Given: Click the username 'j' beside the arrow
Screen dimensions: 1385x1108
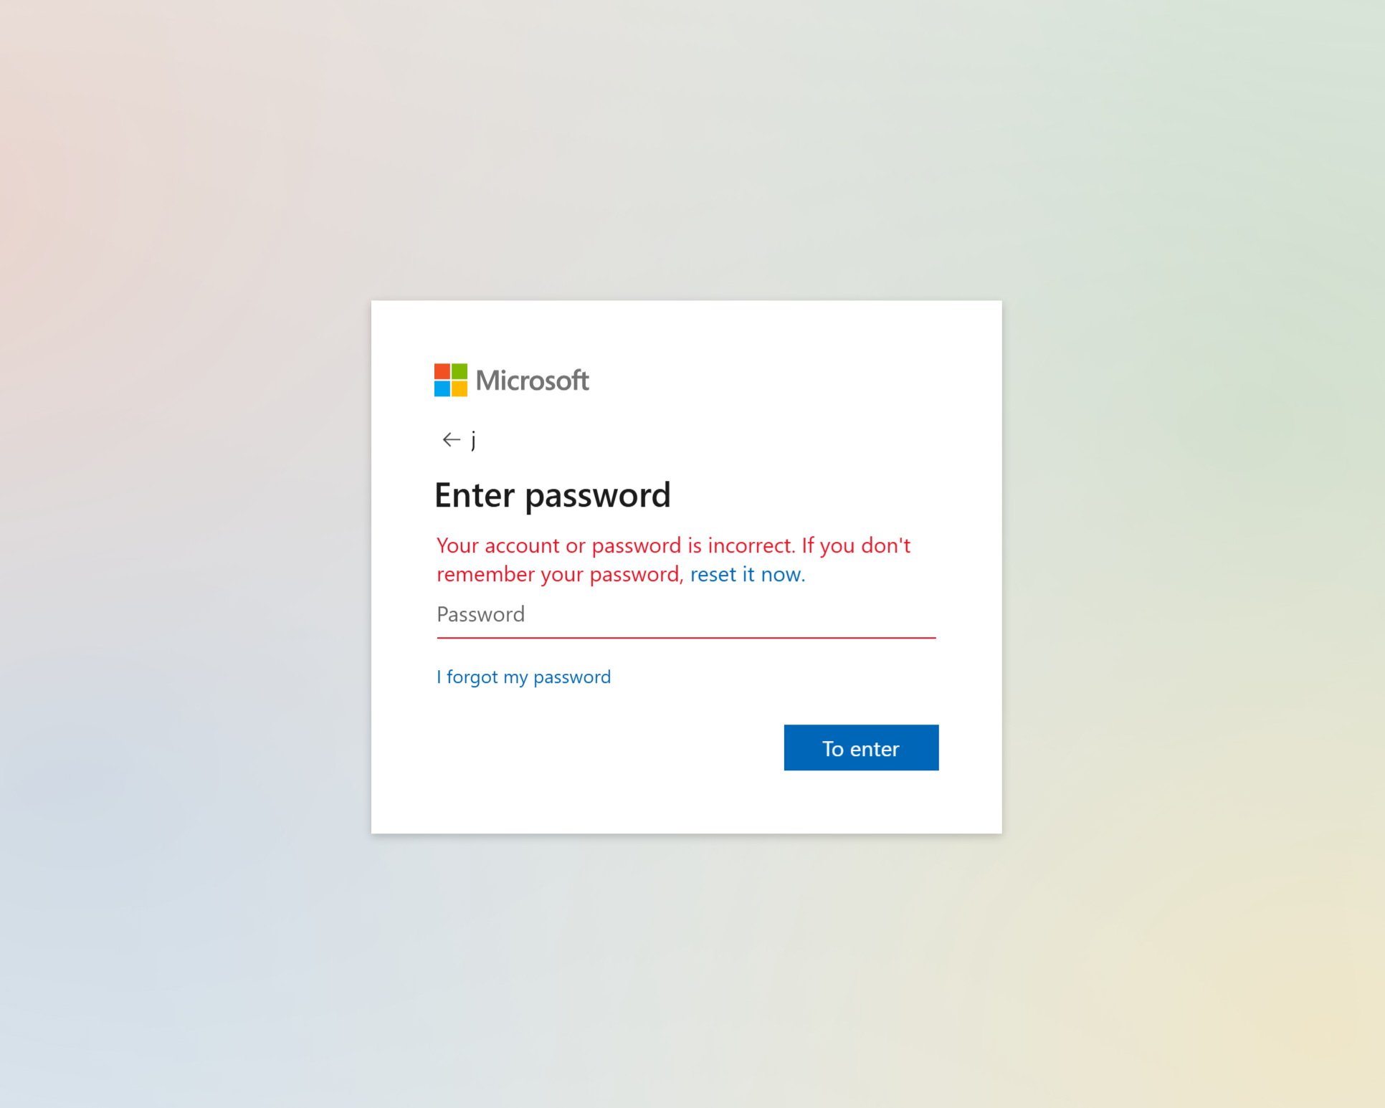Looking at the screenshot, I should tap(474, 439).
